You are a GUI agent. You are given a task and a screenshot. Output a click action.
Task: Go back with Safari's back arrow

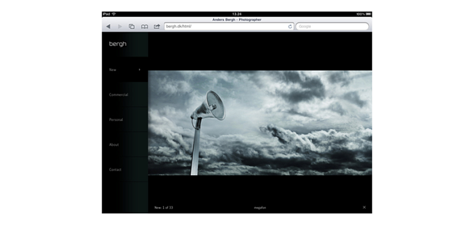point(108,27)
